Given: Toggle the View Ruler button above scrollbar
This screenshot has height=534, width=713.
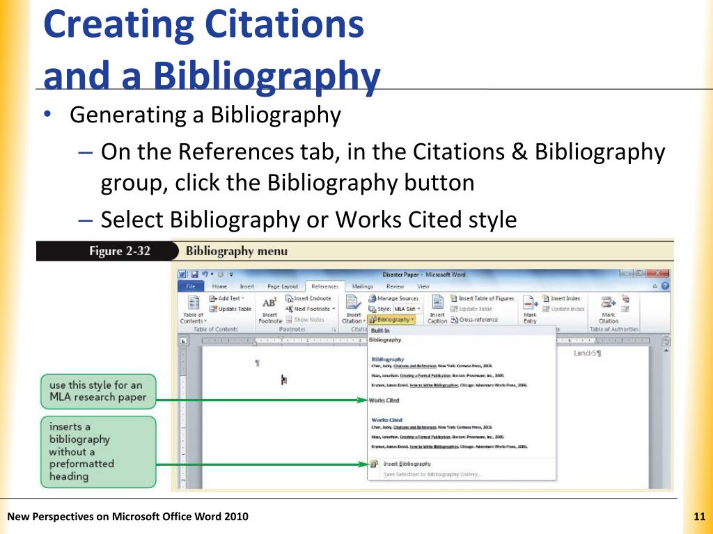Looking at the screenshot, I should pyautogui.click(x=666, y=341).
